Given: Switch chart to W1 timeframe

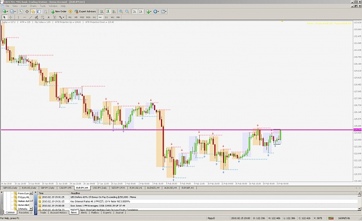Looking at the screenshot, I should click(112, 17).
